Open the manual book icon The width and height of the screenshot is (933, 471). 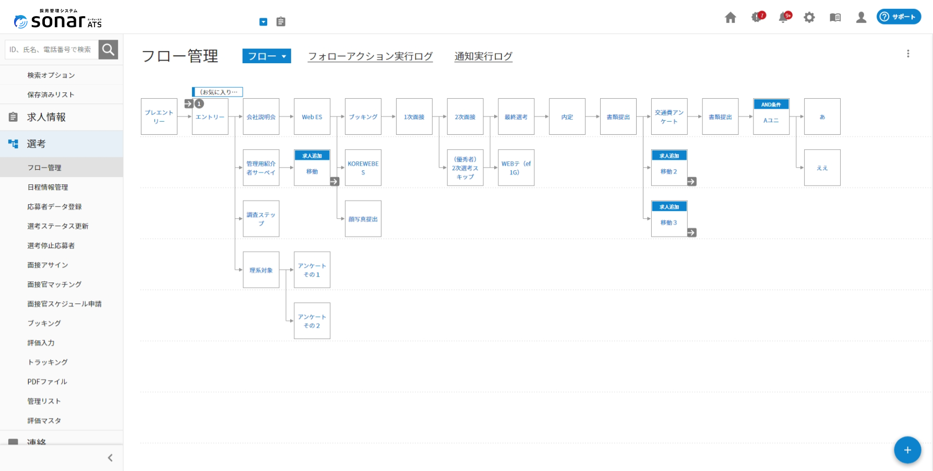point(834,17)
